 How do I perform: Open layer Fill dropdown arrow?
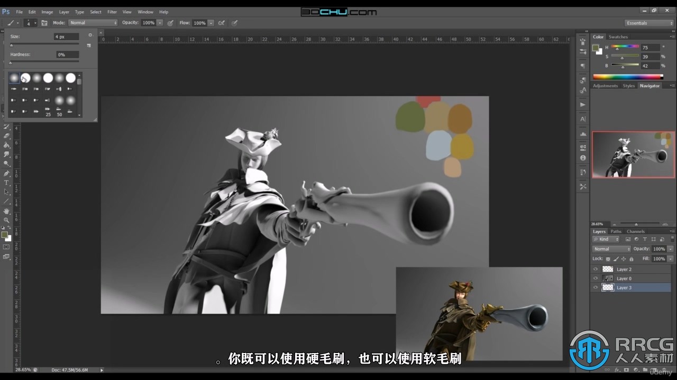point(671,259)
